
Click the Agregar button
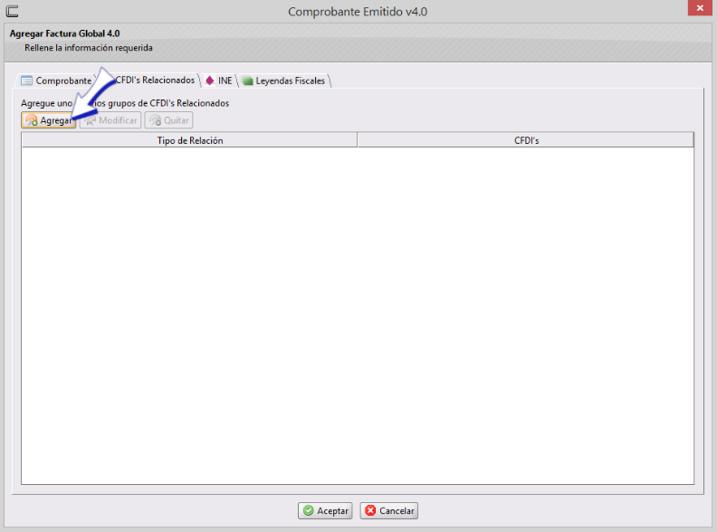[49, 120]
